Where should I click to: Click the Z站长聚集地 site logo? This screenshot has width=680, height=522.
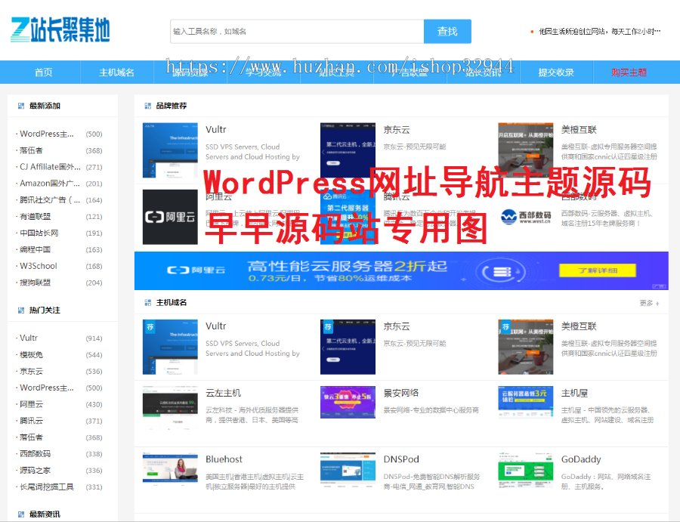pos(60,30)
